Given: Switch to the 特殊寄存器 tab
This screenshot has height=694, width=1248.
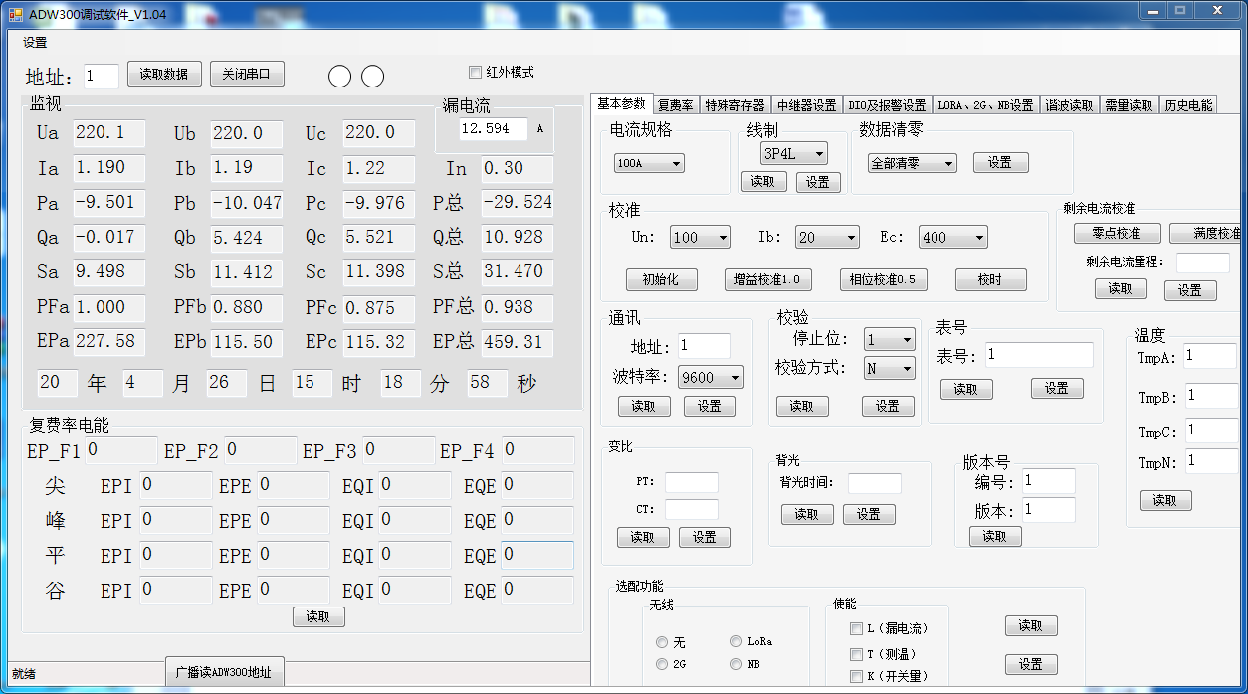Looking at the screenshot, I should click(x=734, y=105).
